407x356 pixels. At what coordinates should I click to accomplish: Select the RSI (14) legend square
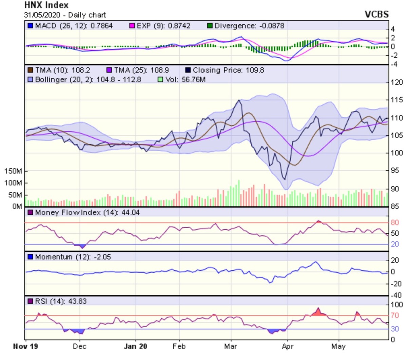click(31, 301)
